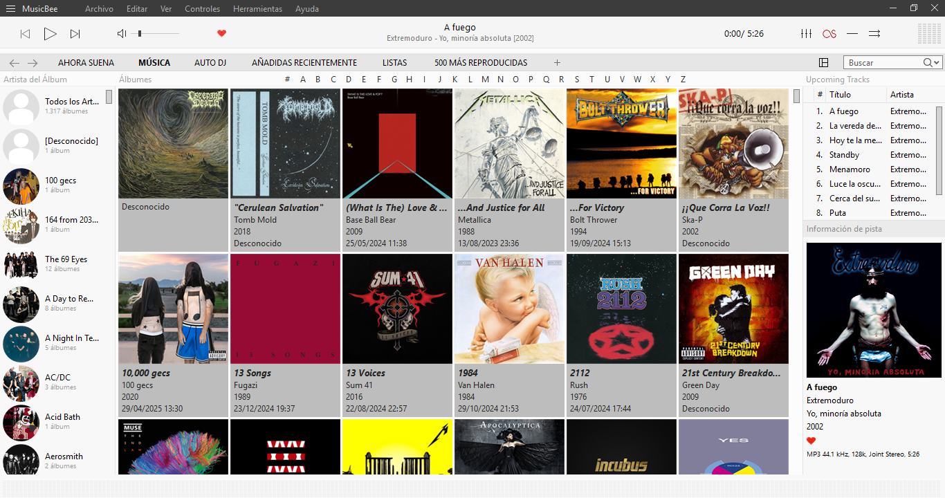Screen dimensions: 945x498
Task: Click the track info heart rating
Action: (811, 441)
